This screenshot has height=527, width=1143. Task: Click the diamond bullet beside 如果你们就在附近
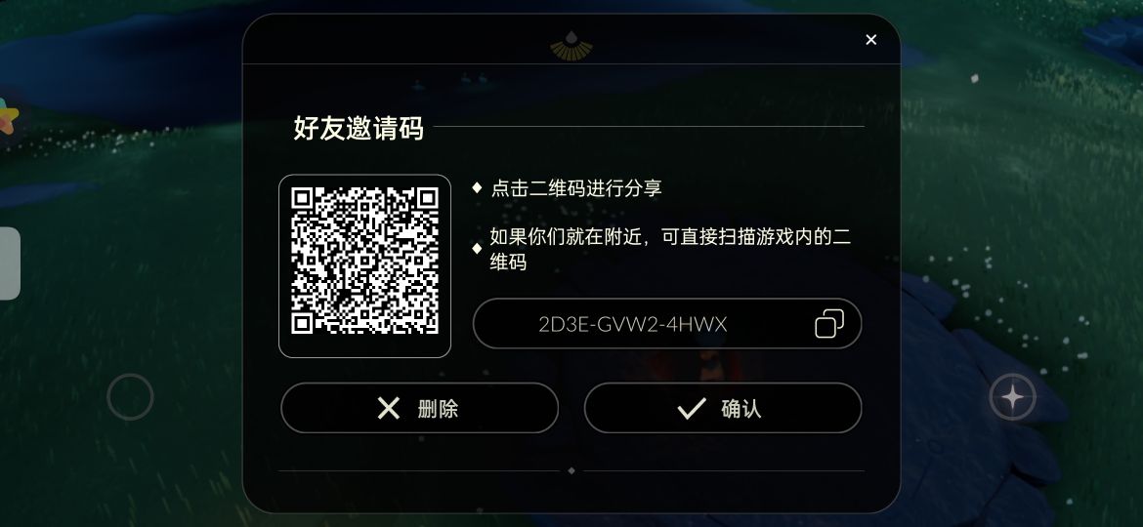pos(477,249)
